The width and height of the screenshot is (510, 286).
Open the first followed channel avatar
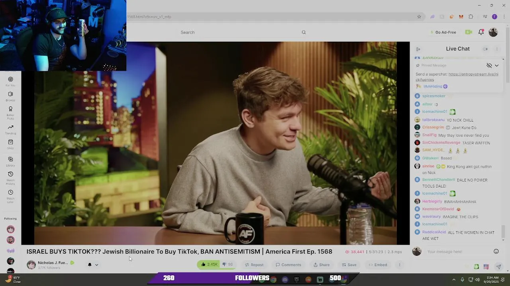tap(11, 229)
